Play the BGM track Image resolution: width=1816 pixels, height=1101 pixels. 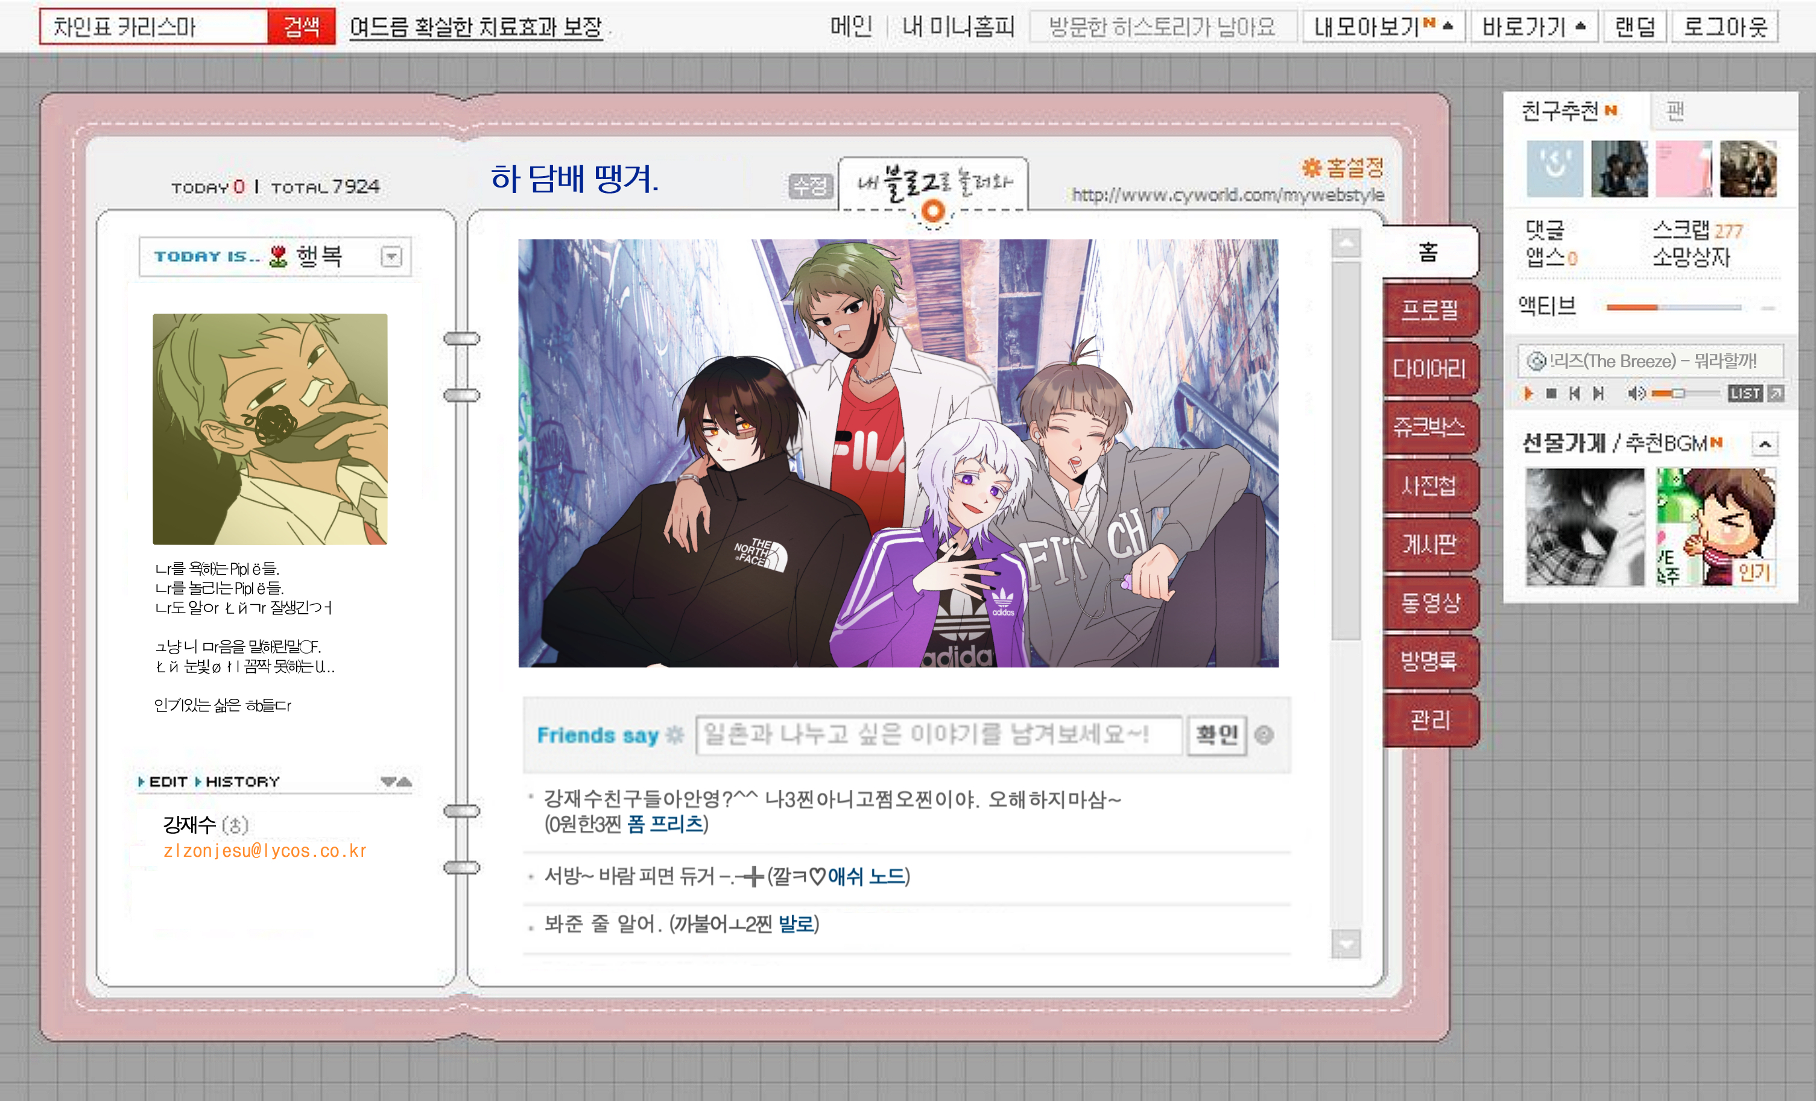click(1530, 394)
